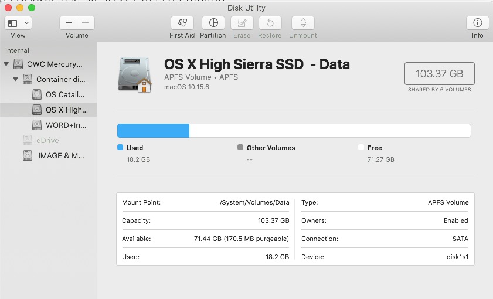Collapse the Container disk tree

click(x=15, y=80)
